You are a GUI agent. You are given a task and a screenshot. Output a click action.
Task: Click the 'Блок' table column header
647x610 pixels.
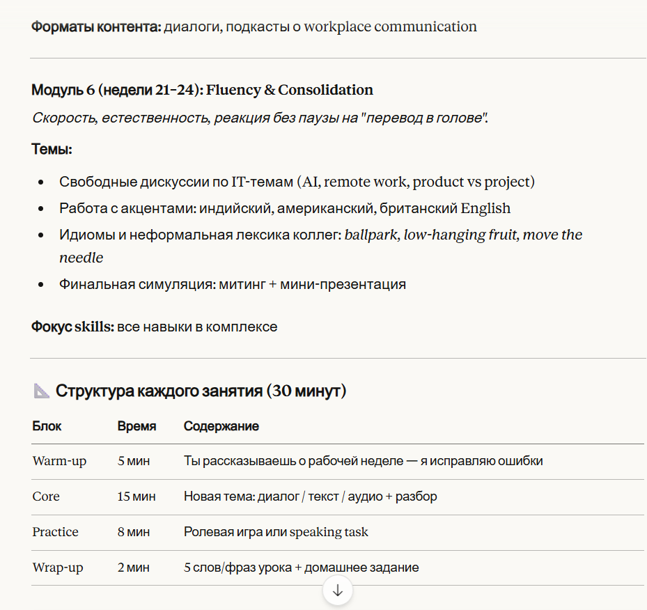point(47,426)
